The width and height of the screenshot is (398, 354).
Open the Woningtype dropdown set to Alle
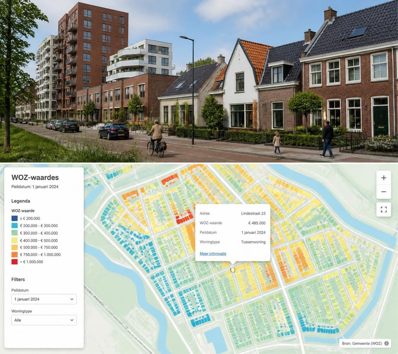click(x=44, y=320)
